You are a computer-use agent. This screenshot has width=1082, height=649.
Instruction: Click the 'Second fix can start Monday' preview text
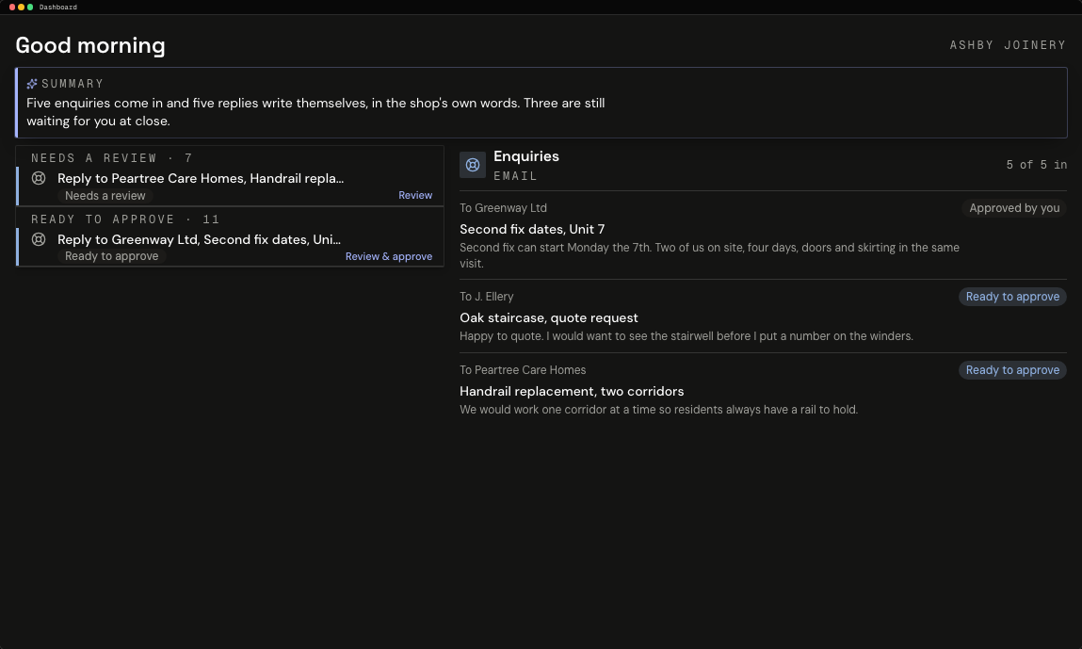(x=709, y=255)
